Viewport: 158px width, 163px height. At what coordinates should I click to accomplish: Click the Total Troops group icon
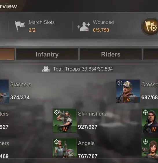(x=46, y=69)
